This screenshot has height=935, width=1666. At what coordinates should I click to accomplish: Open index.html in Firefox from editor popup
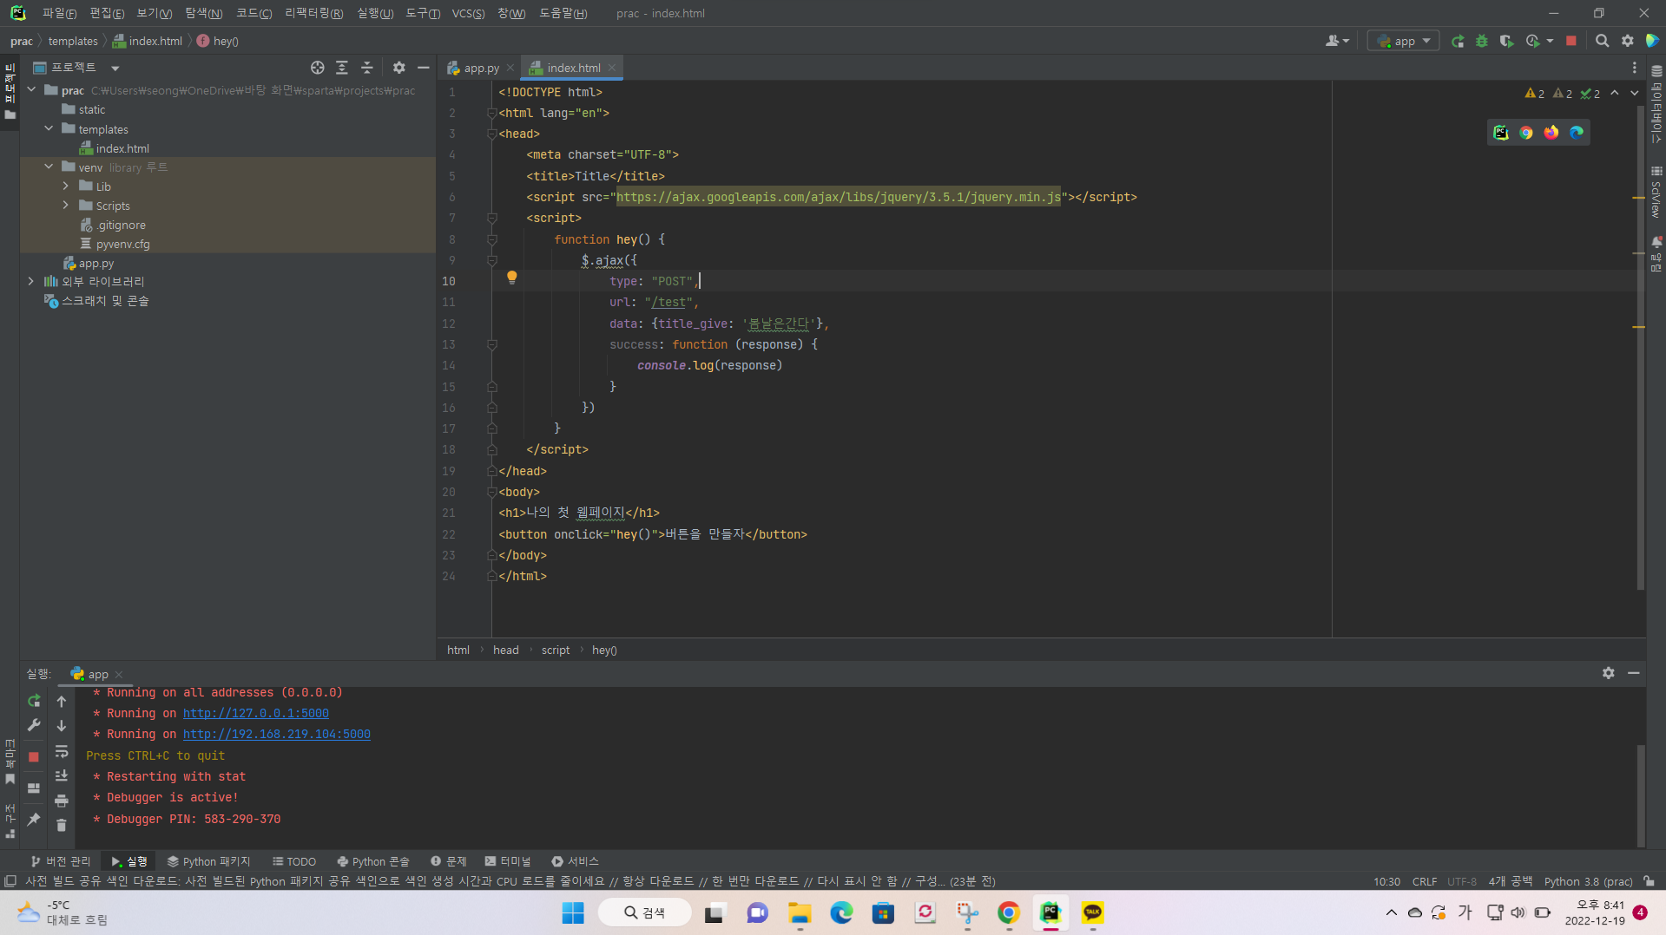[x=1551, y=133]
